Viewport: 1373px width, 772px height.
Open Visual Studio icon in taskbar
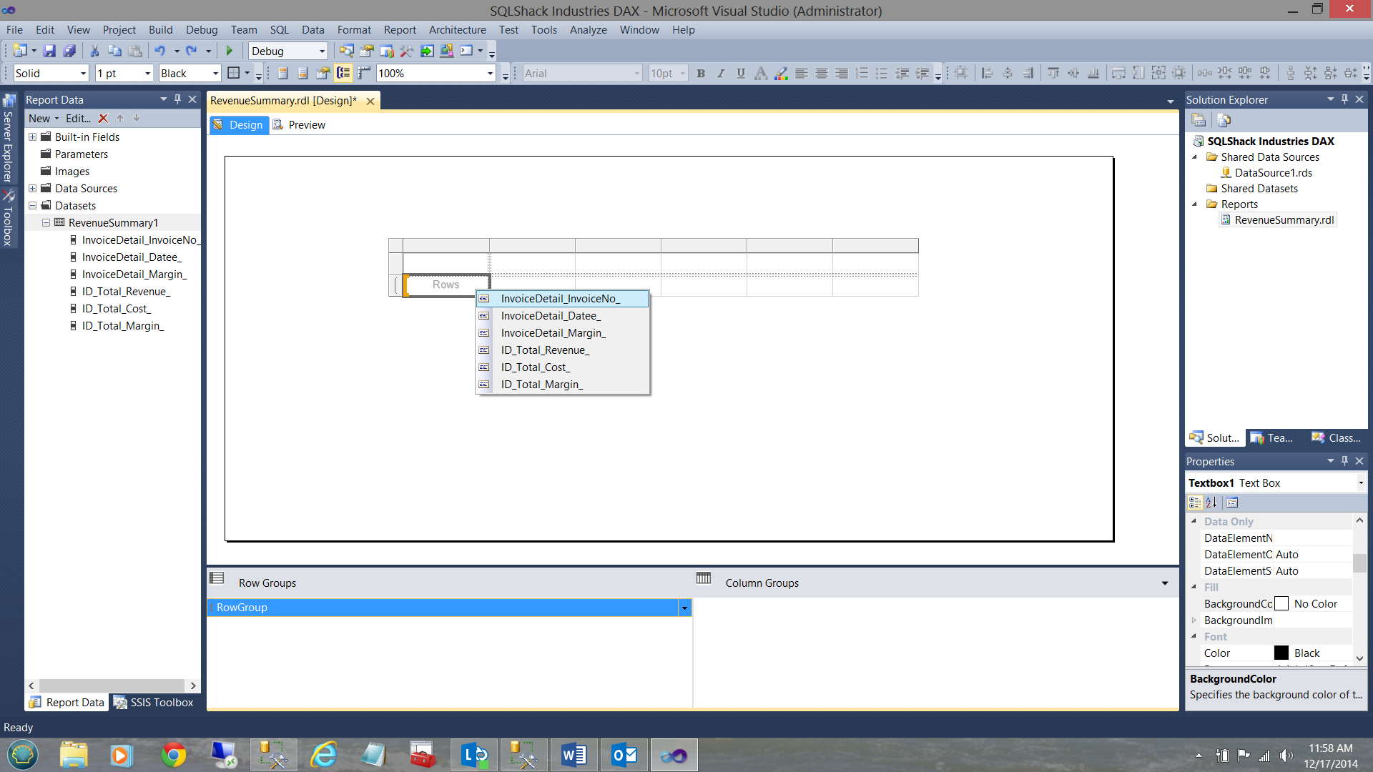(x=674, y=755)
